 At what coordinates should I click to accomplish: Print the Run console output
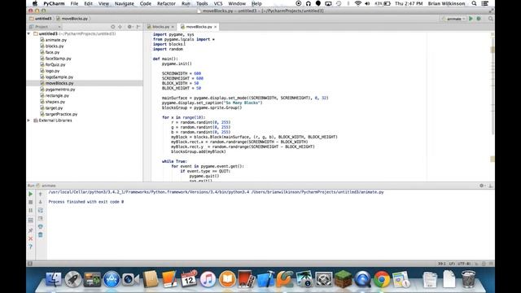(x=41, y=226)
